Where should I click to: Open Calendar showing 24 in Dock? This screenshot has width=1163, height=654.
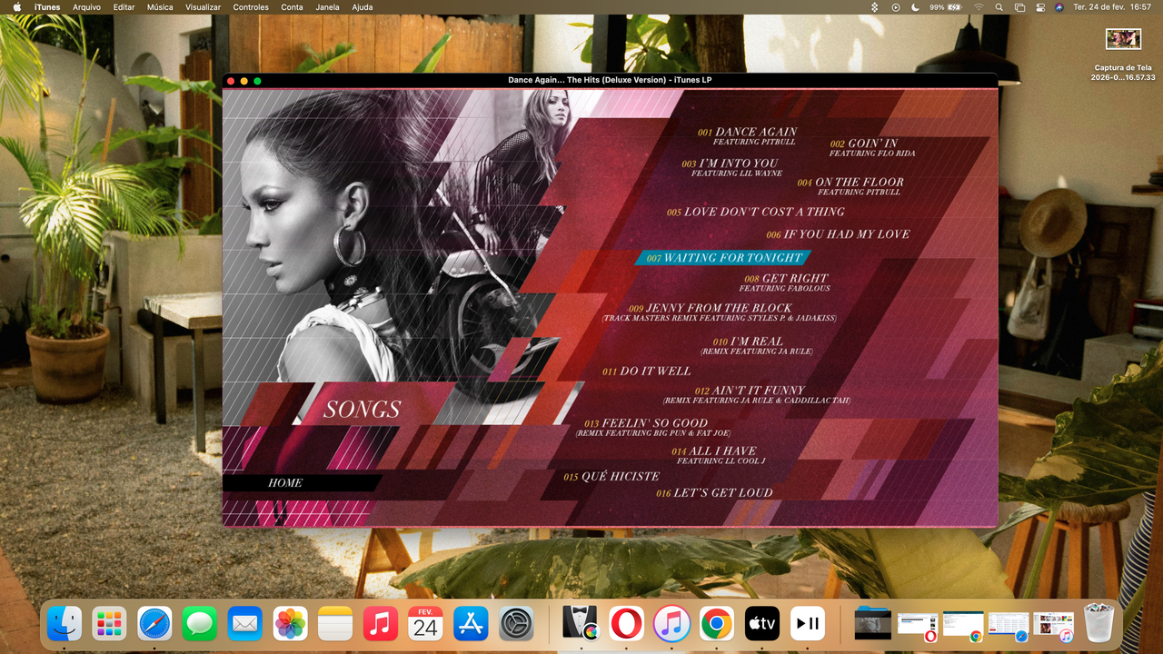click(x=425, y=624)
